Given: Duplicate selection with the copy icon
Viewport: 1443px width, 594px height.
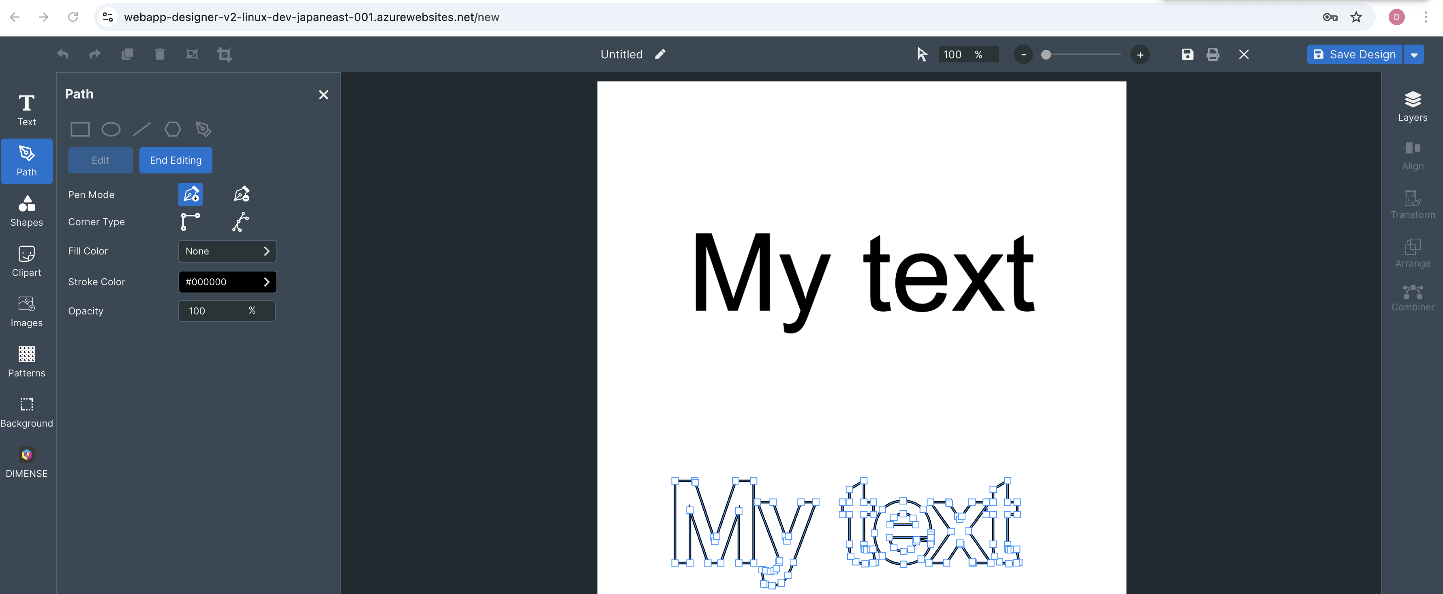Looking at the screenshot, I should point(128,54).
